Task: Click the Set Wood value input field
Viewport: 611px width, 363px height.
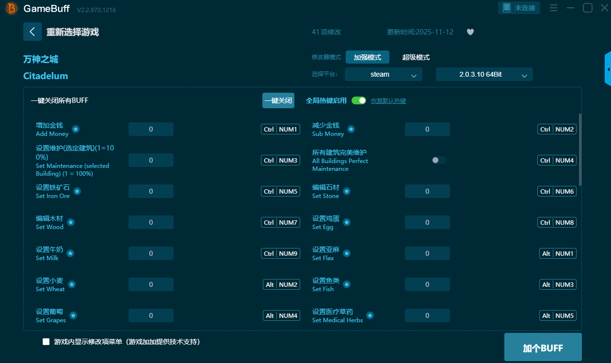Action: point(151,222)
